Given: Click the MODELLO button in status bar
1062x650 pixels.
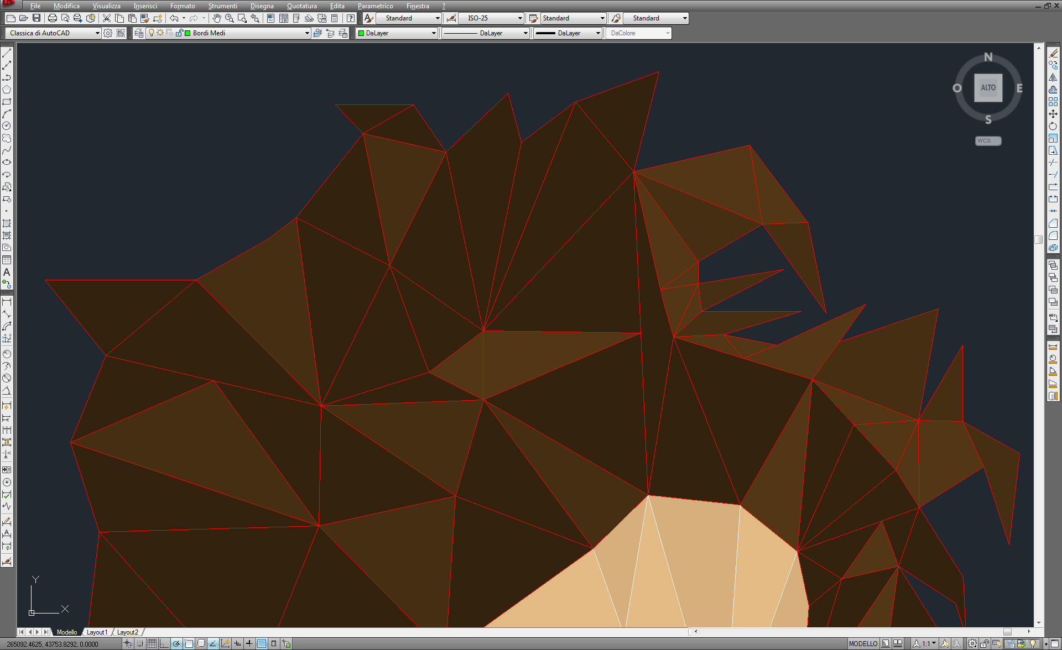Looking at the screenshot, I should tap(863, 643).
